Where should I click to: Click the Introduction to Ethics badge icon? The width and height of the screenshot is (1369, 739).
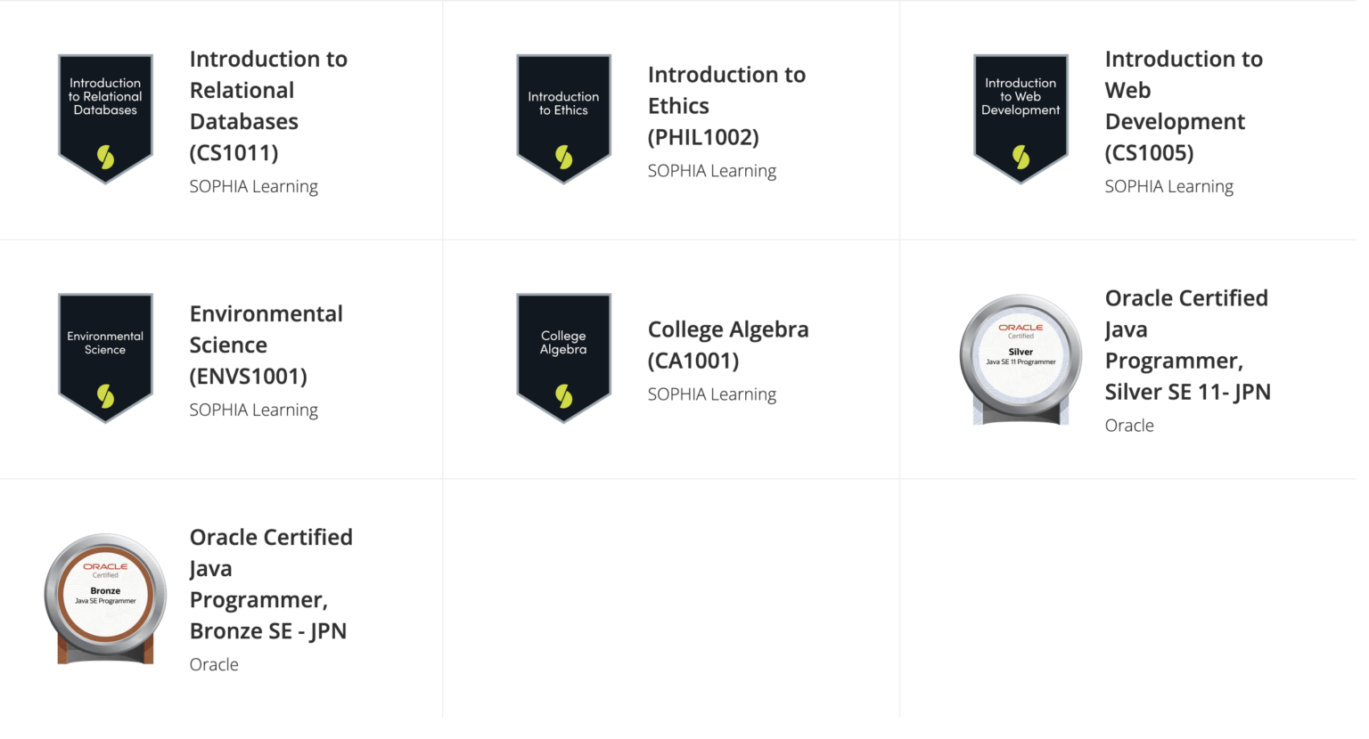coord(563,118)
